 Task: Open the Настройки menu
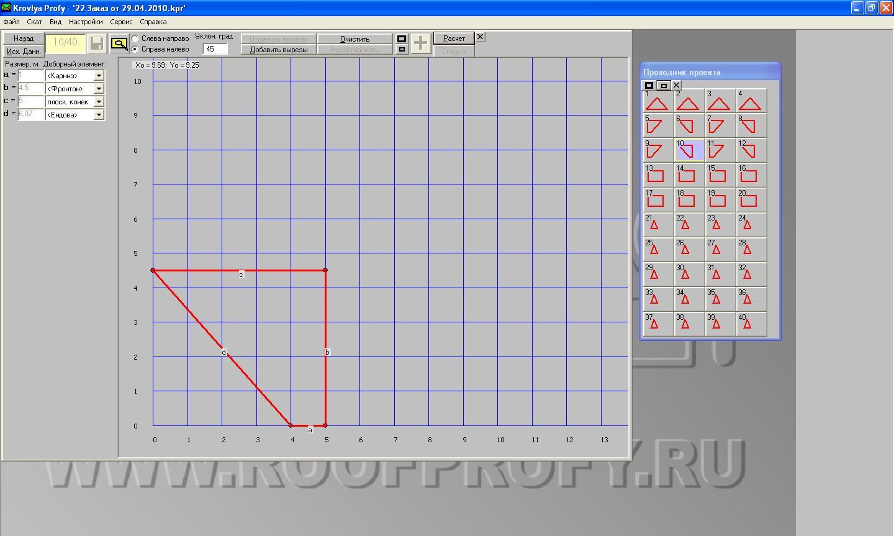86,22
